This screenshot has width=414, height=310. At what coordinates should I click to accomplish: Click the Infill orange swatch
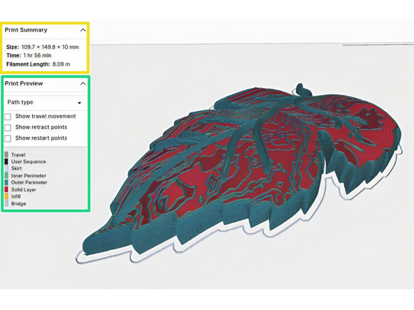(6, 196)
